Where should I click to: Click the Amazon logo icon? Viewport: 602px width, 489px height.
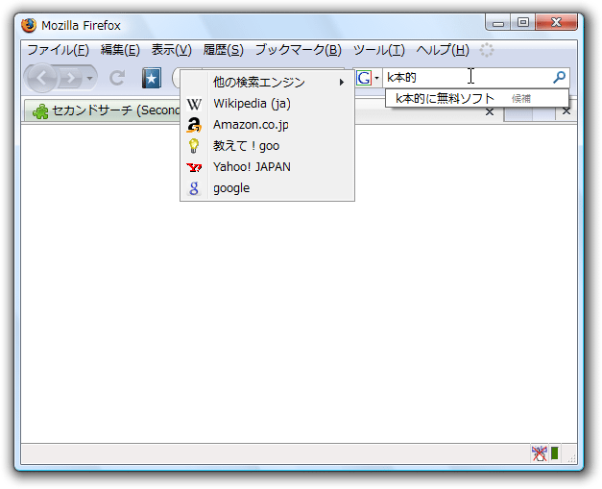point(194,125)
